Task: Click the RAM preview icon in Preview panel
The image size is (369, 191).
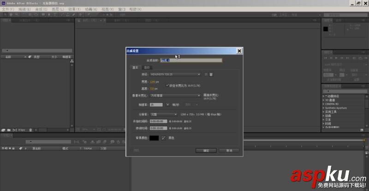Action: pyautogui.click(x=366, y=58)
